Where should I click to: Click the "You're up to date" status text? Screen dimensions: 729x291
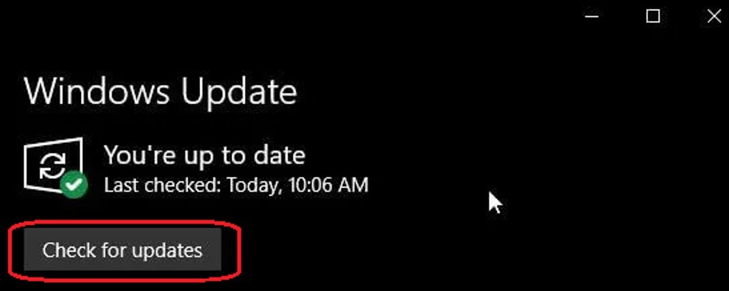[205, 156]
